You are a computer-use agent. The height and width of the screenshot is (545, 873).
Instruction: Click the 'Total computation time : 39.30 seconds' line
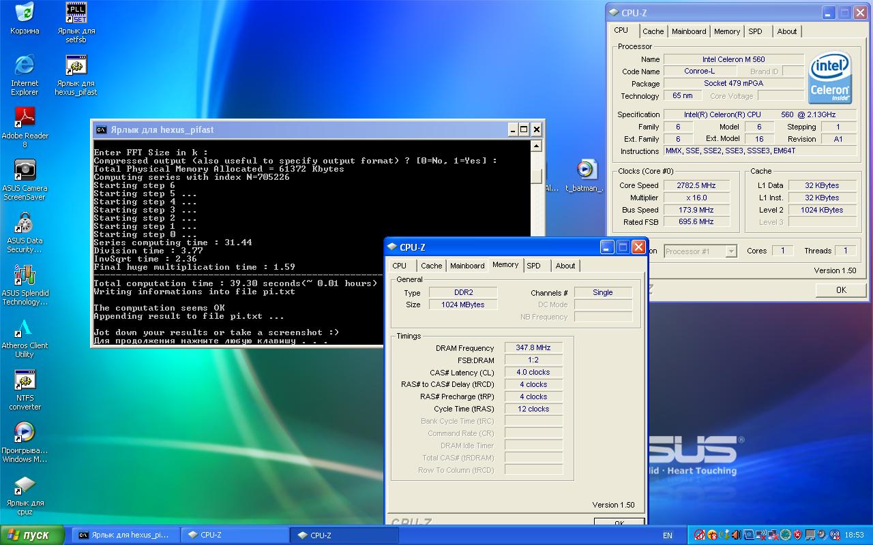tap(235, 283)
